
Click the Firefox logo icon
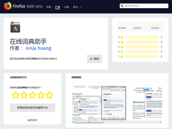[8, 6]
